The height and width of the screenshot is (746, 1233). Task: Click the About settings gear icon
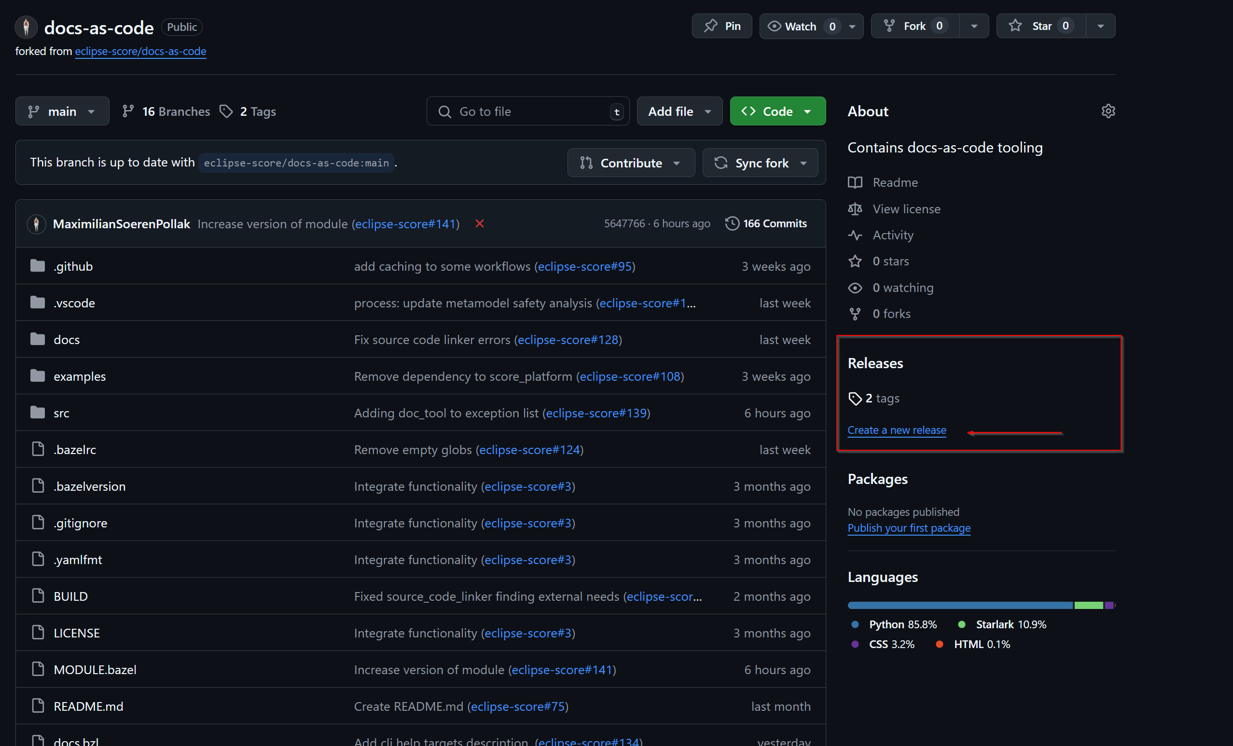[1108, 111]
